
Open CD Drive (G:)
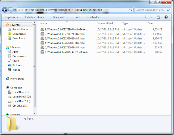pos(20,106)
